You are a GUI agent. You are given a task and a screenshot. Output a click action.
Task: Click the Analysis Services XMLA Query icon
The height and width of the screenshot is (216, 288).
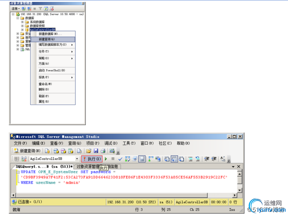coord(71,151)
